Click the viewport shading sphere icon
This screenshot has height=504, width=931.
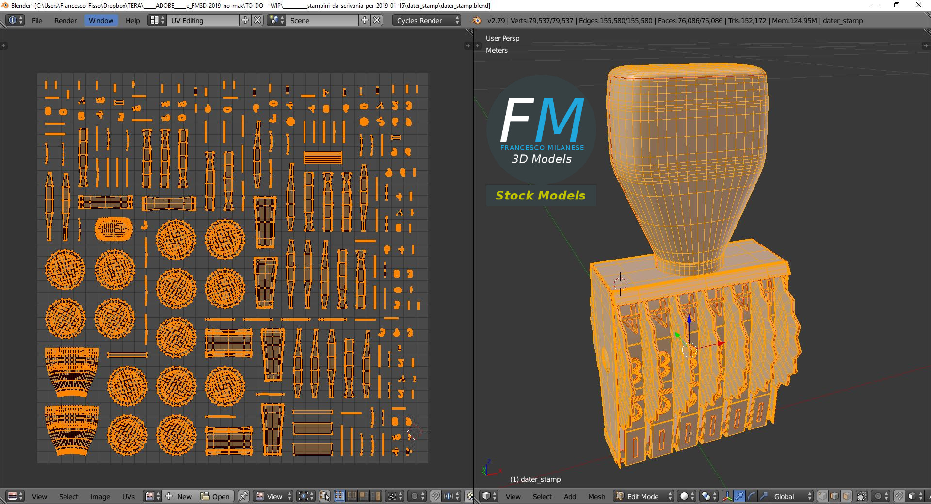(684, 496)
